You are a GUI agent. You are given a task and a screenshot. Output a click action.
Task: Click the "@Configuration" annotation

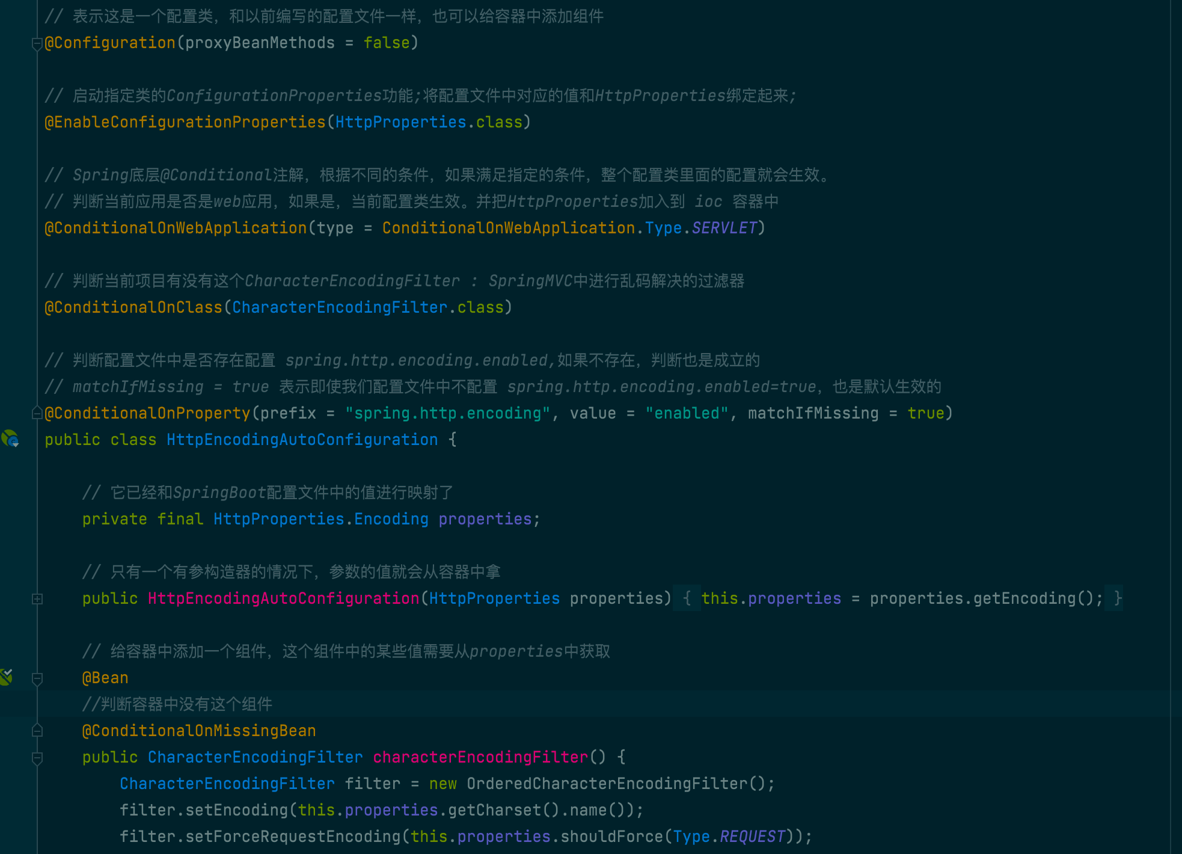pos(110,43)
